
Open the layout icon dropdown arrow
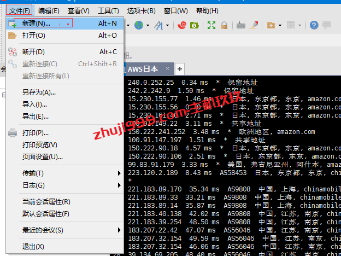pyautogui.click(x=299, y=26)
